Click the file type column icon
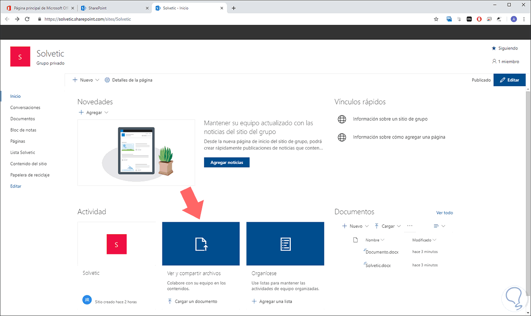Image resolution: width=531 pixels, height=316 pixels. click(355, 240)
